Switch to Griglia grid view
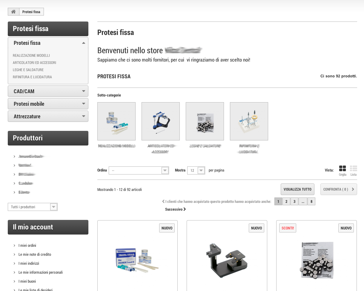 pyautogui.click(x=343, y=169)
